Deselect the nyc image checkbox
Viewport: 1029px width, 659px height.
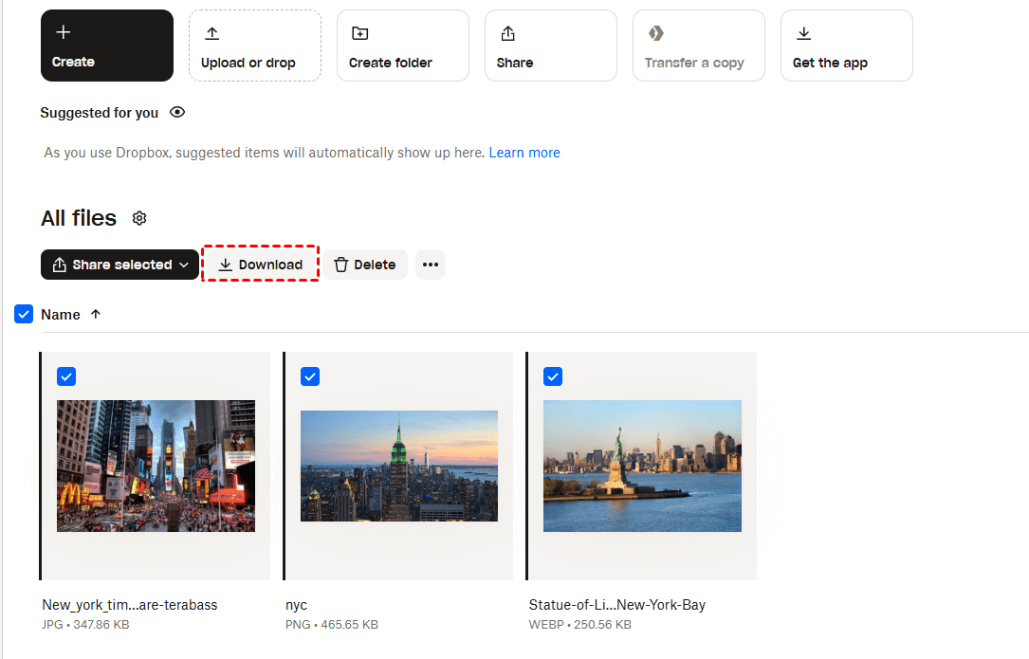click(310, 376)
